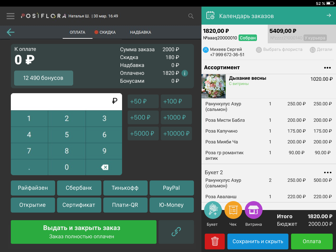Viewport: 336px width, 252px height.
Task: Click the Posiflora logo
Action: [x=44, y=16]
